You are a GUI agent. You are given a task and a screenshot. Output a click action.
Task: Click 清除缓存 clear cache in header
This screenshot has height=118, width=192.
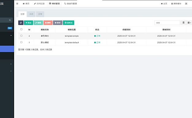coord(176,4)
